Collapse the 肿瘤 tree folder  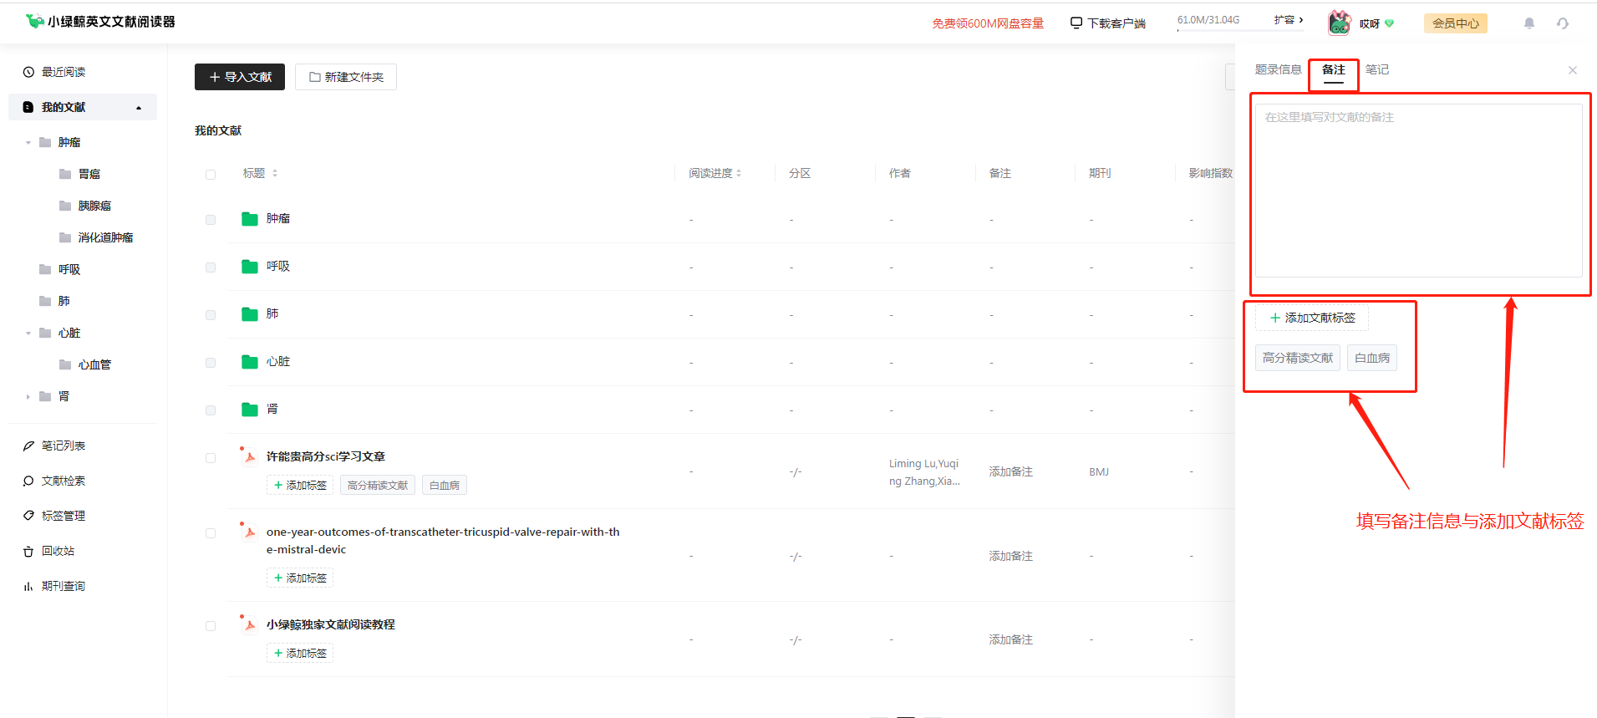coord(28,143)
